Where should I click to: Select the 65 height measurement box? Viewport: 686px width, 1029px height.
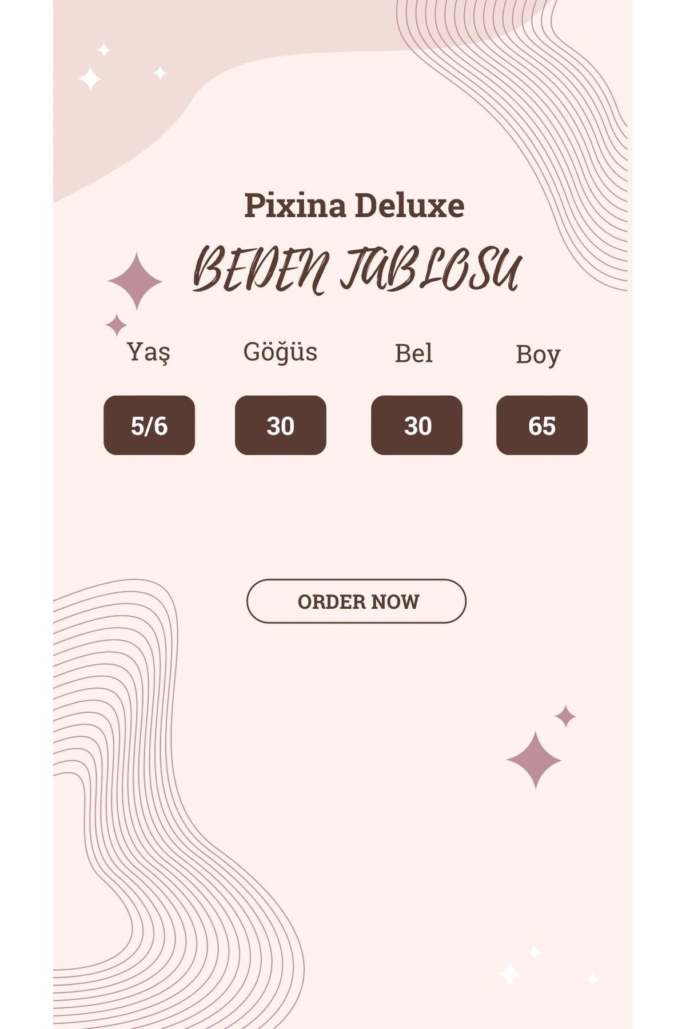tap(542, 425)
